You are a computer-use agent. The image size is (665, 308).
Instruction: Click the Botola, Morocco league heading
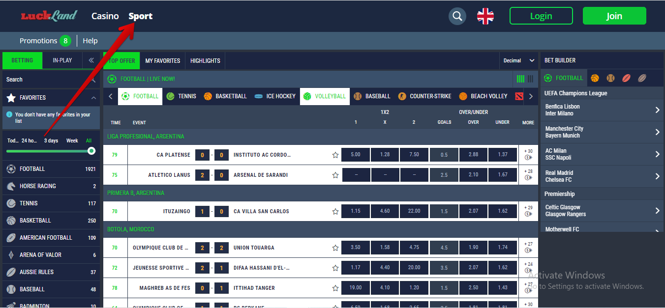tap(131, 229)
